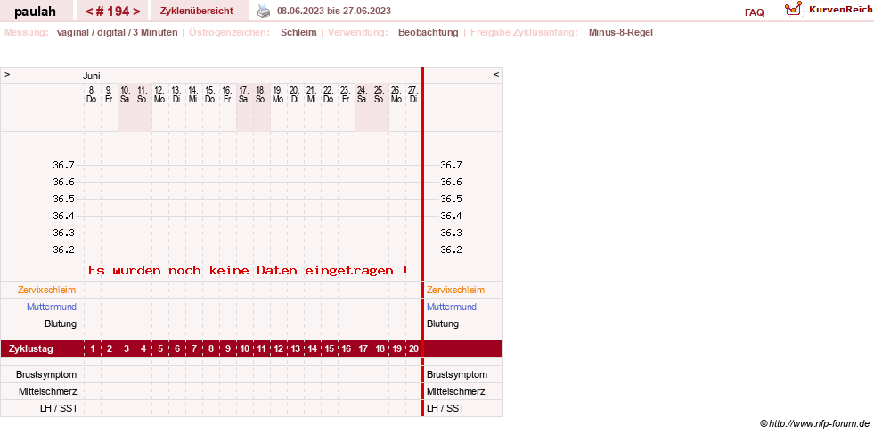Click the Beobachtung usage value
874x434 pixels.
428,32
